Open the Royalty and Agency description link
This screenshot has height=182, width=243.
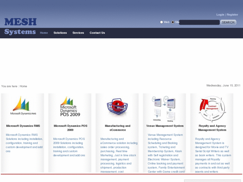pos(213,155)
